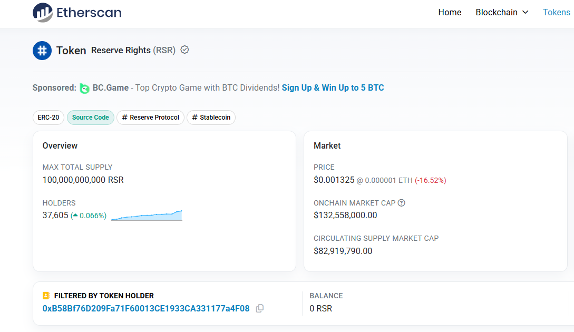Screen dimensions: 574x332
Task: Go to the Home menu item
Action: [450, 13]
